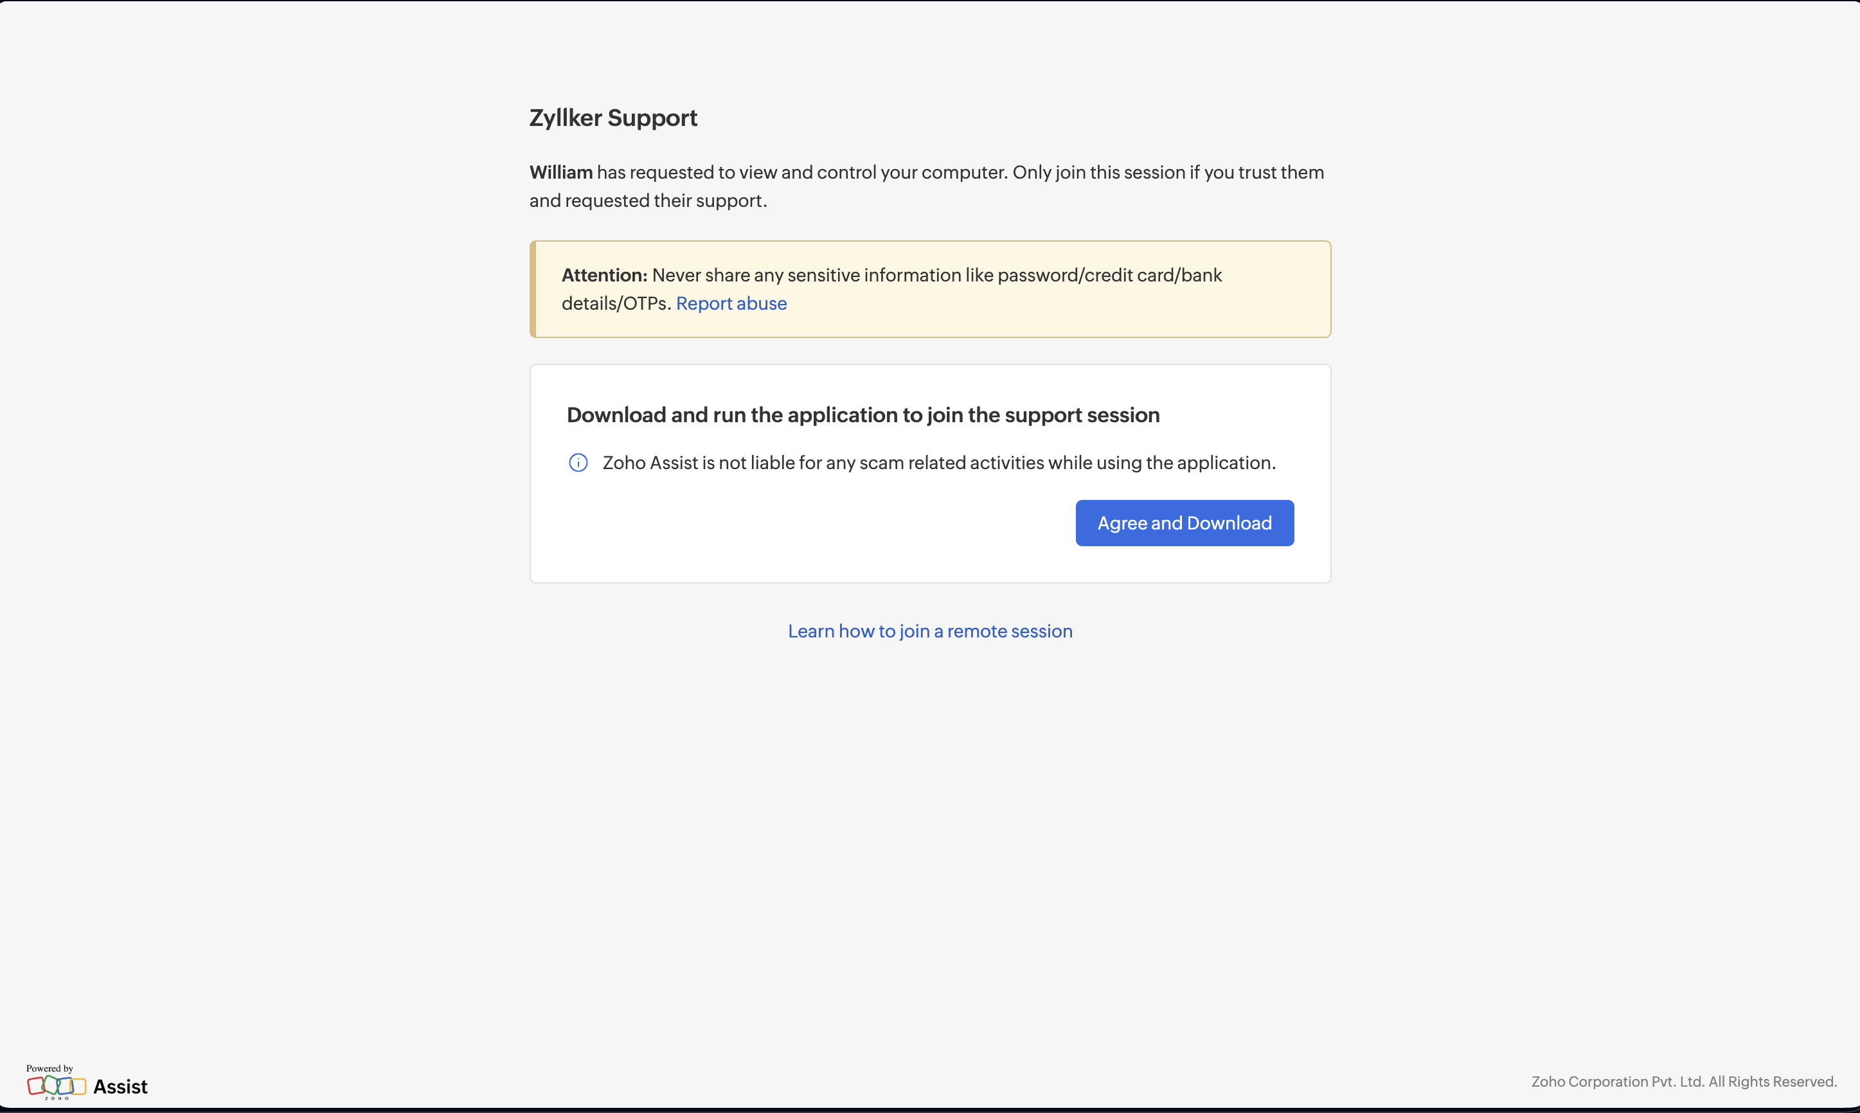Viewport: 1860px width, 1113px height.
Task: Click the Assist wordmark beside the logo
Action: coord(120,1087)
